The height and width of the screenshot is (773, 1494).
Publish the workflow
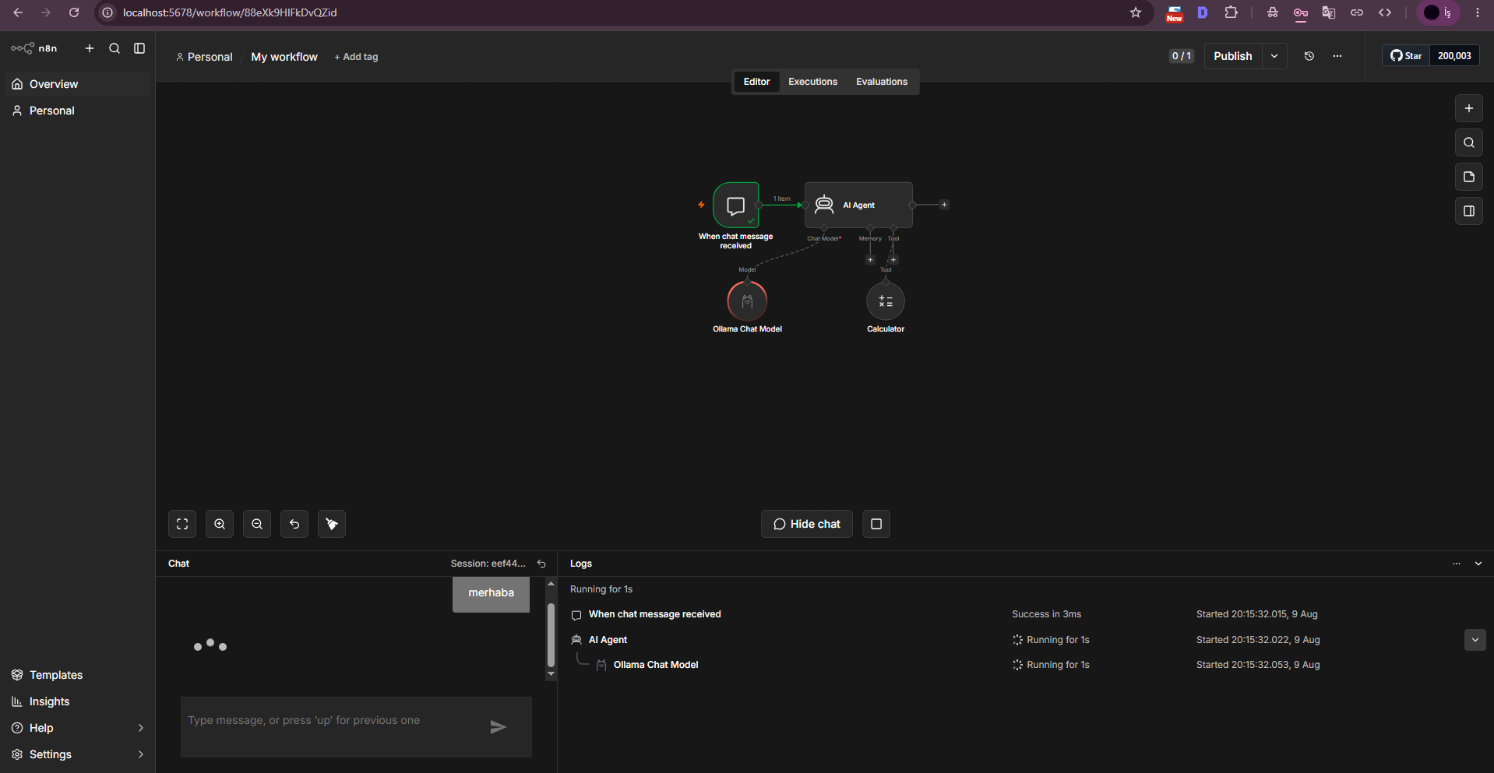pyautogui.click(x=1233, y=56)
